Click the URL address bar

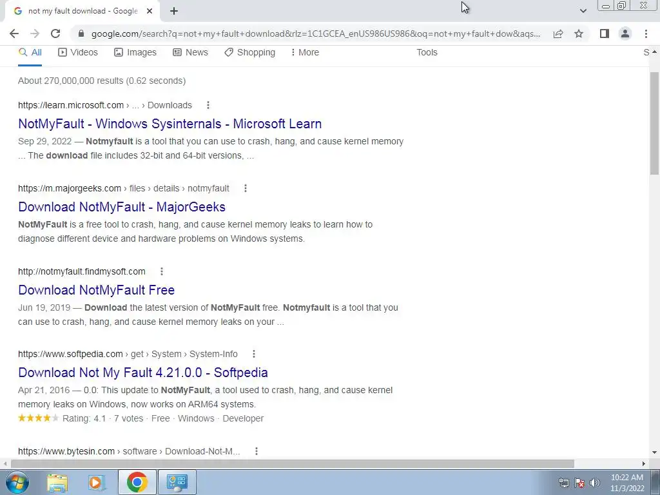point(316,34)
